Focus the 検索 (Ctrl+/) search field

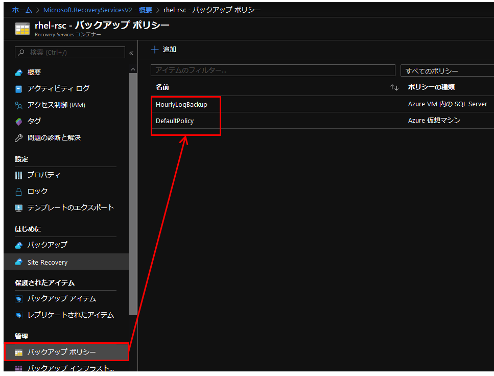(x=70, y=52)
